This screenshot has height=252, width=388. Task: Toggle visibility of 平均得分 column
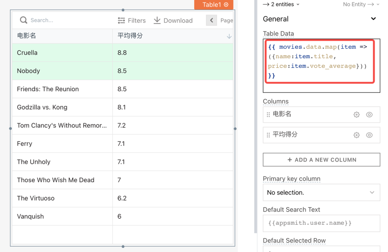(369, 135)
